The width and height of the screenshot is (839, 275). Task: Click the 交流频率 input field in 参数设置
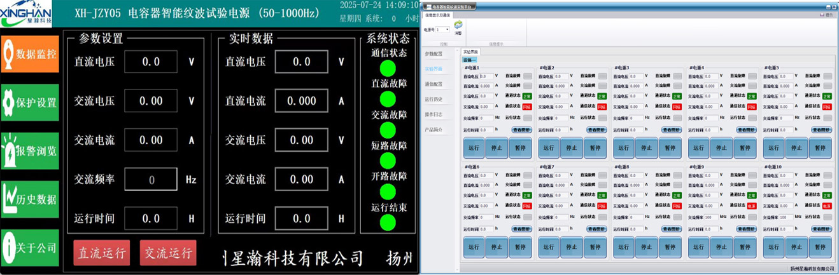[x=151, y=180]
